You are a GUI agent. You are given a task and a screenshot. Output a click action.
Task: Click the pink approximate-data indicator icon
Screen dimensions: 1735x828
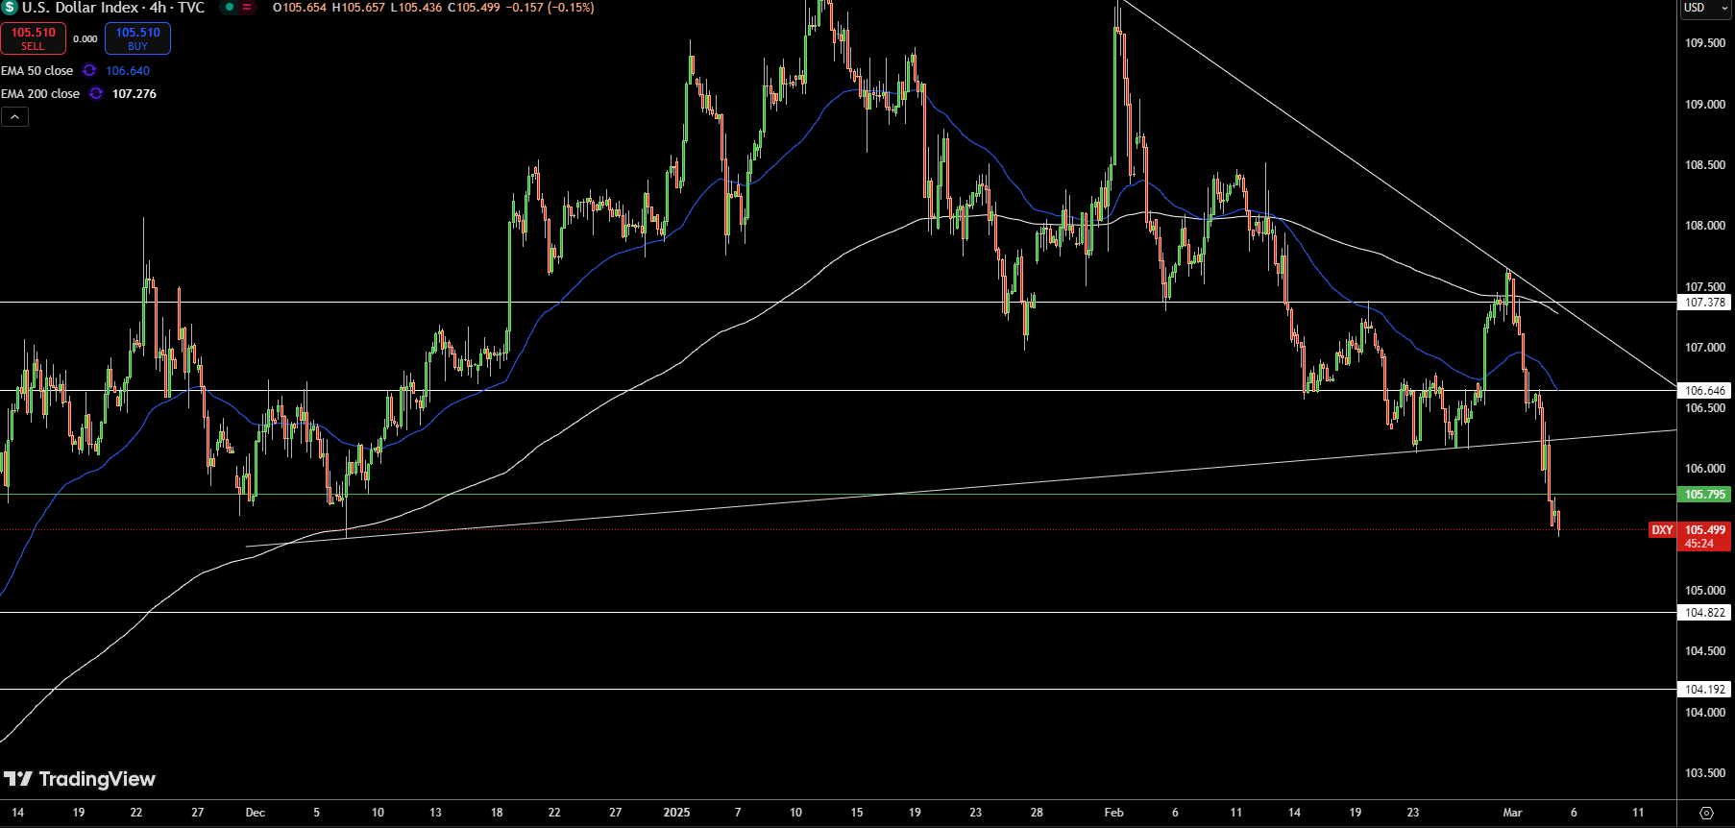(x=247, y=8)
